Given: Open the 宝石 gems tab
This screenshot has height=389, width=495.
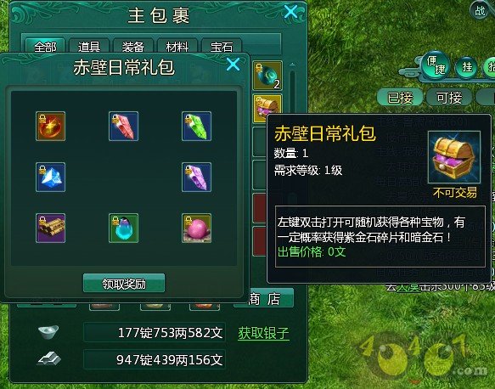Looking at the screenshot, I should [222, 46].
